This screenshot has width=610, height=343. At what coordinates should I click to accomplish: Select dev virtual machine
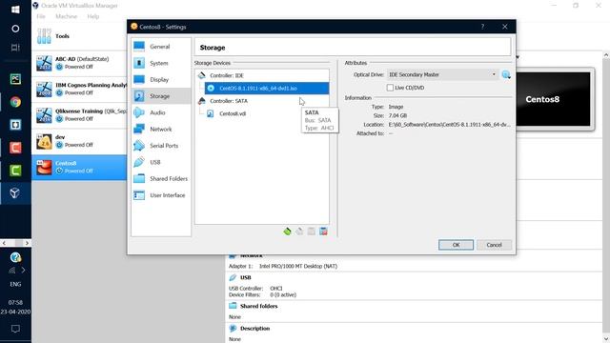click(79, 141)
